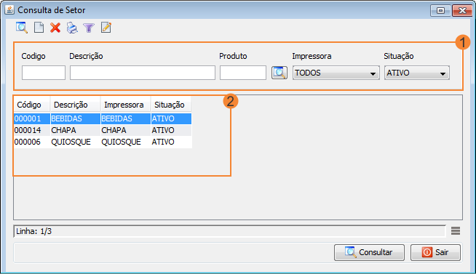
Task: Open product lookup magnifier beside Produto field
Action: pos(279,73)
